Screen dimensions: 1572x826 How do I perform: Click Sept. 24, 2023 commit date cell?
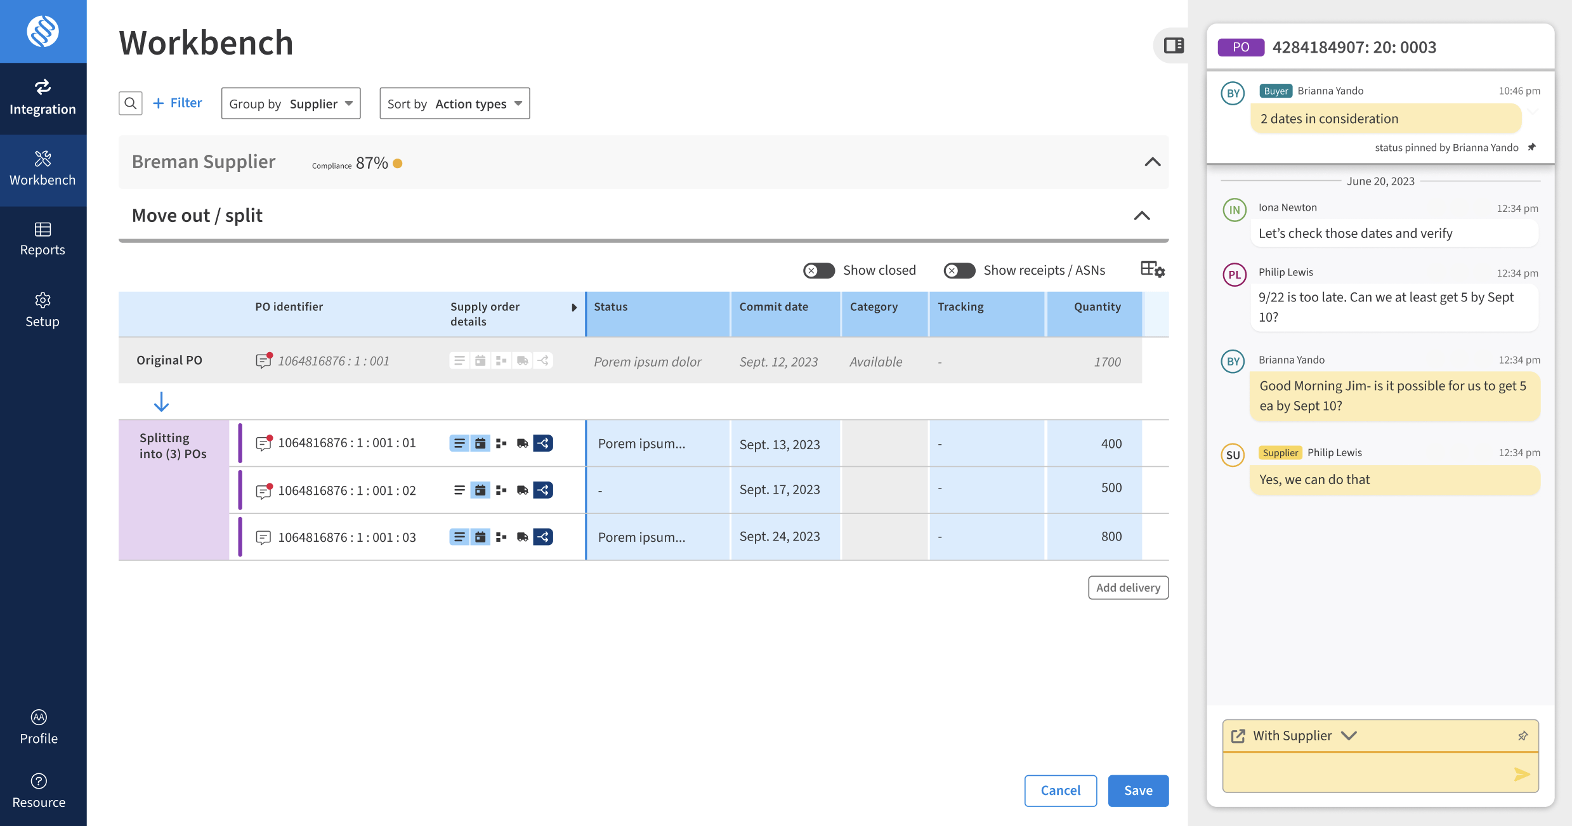click(x=785, y=537)
